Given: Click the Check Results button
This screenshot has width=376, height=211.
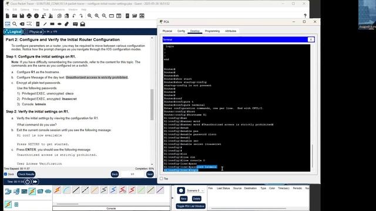Looking at the screenshot, I should (26, 174).
